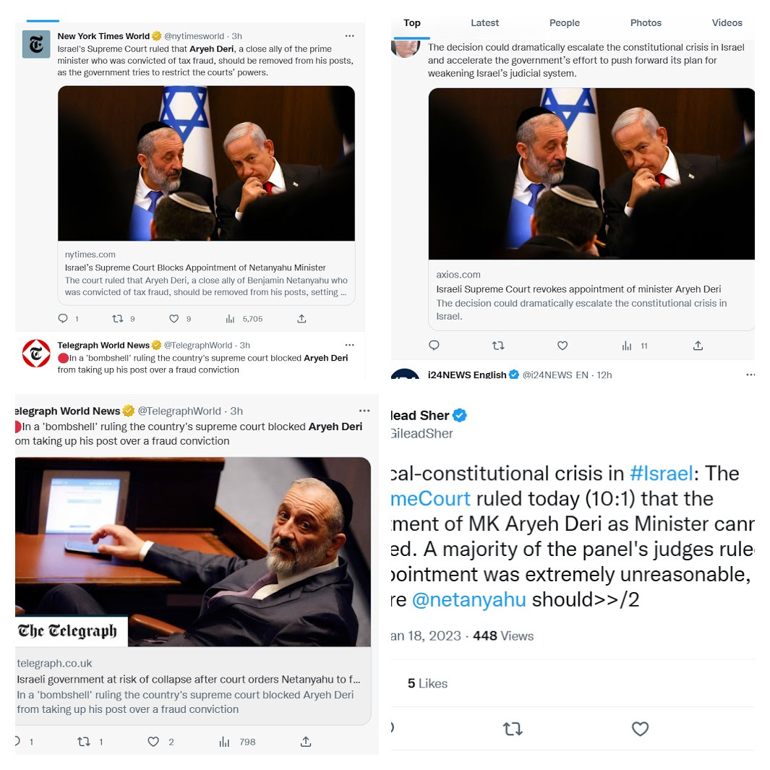Share the New York Times World tweet
The image size is (770, 770).
pos(301,319)
